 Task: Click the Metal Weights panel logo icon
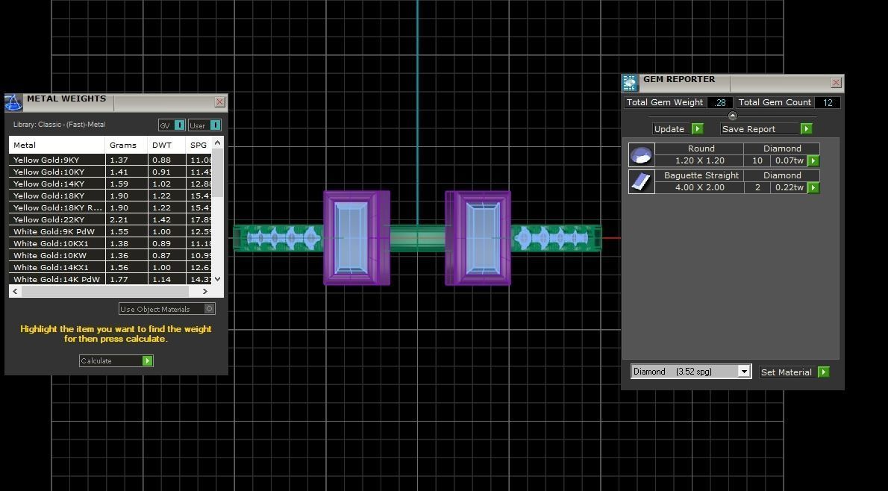(13, 102)
